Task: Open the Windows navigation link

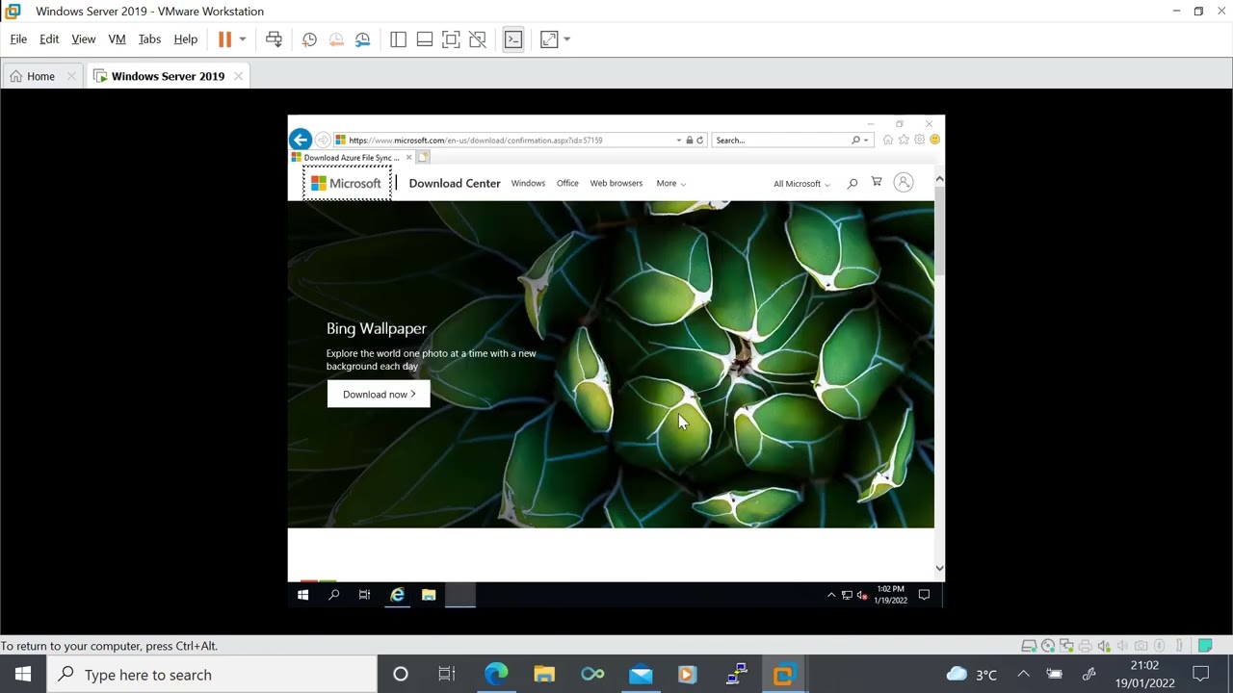Action: click(x=528, y=183)
